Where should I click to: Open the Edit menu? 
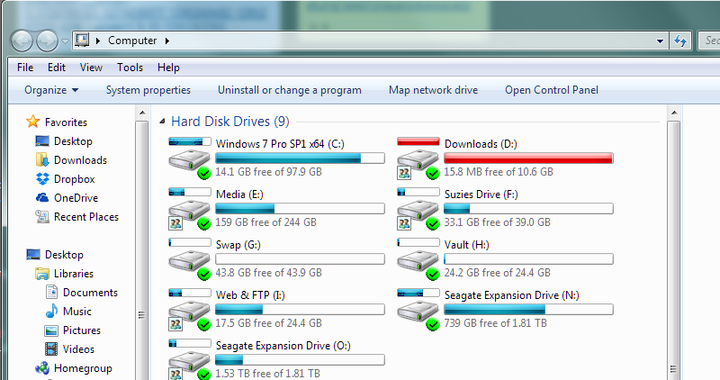(x=57, y=68)
